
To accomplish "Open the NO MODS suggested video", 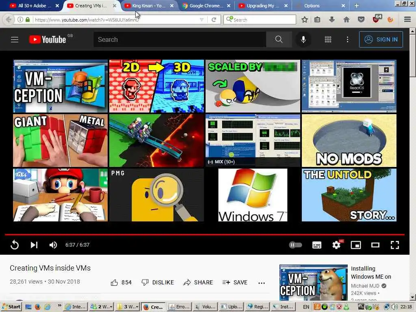I will pos(349,141).
